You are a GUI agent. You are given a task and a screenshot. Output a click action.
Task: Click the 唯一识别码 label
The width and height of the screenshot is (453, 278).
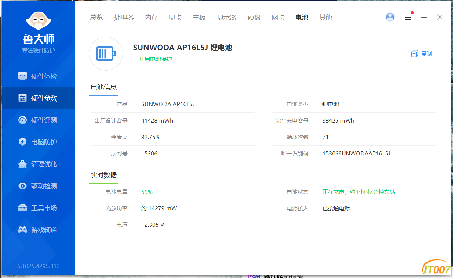[x=295, y=154]
